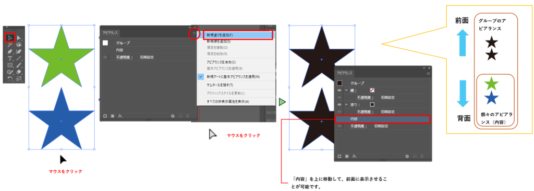Select the Direct Selection tool
This screenshot has width=534, height=191.
(x=19, y=37)
